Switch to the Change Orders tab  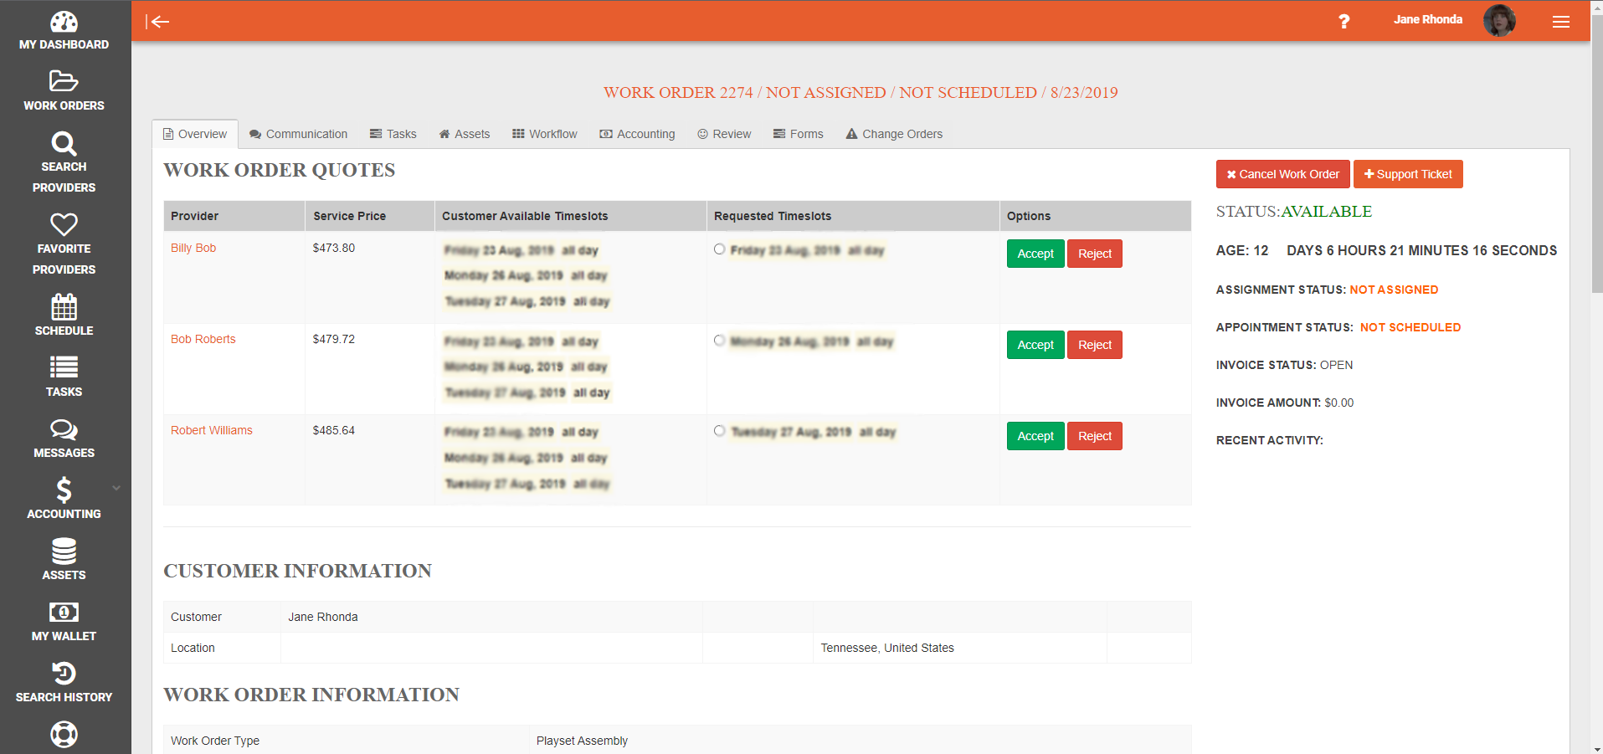tap(894, 134)
